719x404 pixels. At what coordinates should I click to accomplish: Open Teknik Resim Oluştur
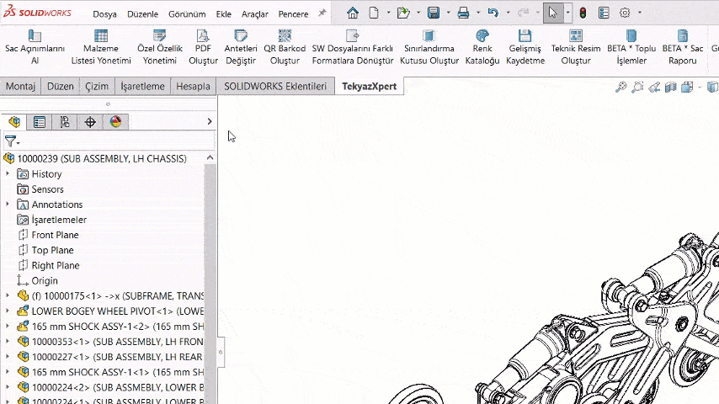click(576, 47)
